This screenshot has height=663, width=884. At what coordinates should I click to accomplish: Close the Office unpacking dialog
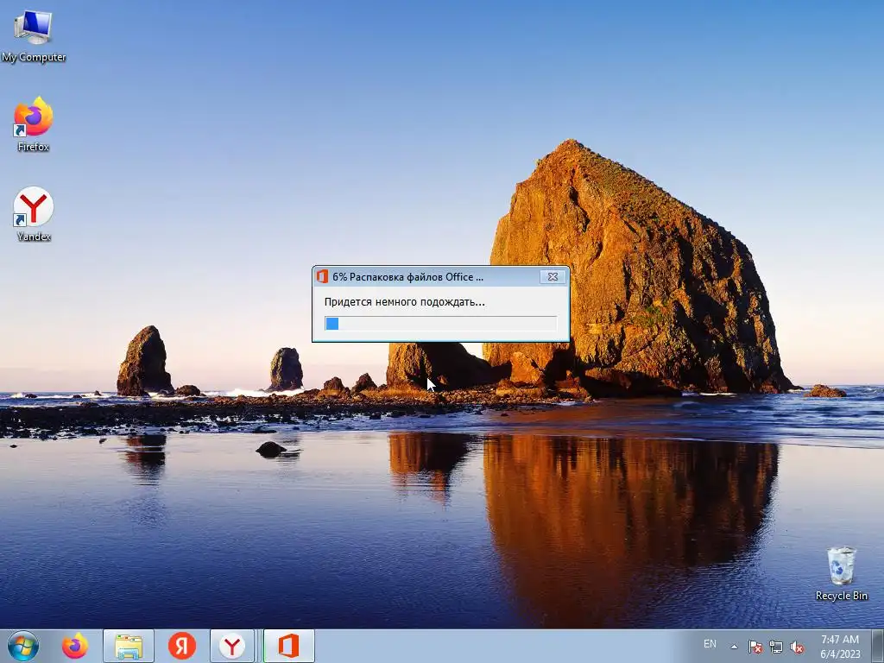coord(553,276)
